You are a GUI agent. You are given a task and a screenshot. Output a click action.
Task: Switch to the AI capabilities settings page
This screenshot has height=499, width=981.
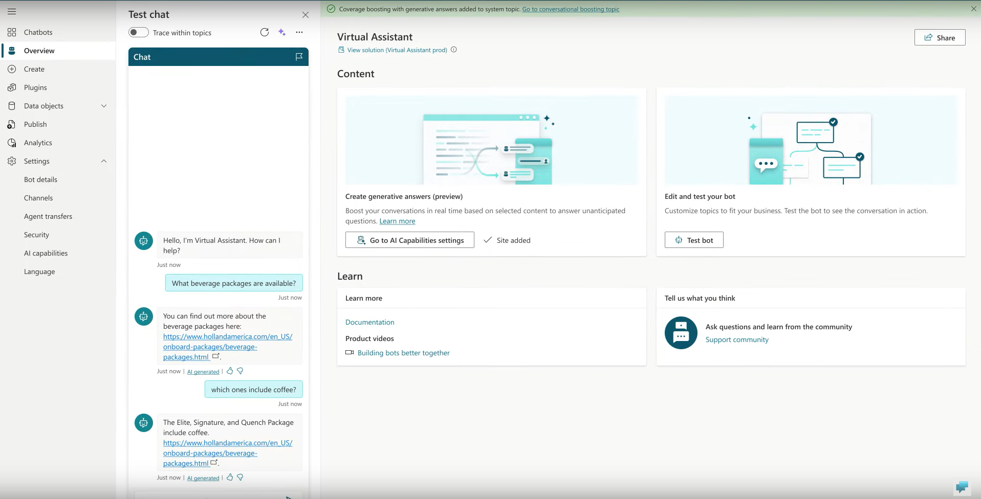(46, 253)
